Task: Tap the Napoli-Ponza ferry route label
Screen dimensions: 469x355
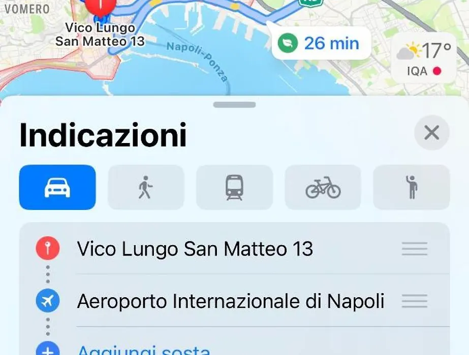Action: (x=198, y=61)
